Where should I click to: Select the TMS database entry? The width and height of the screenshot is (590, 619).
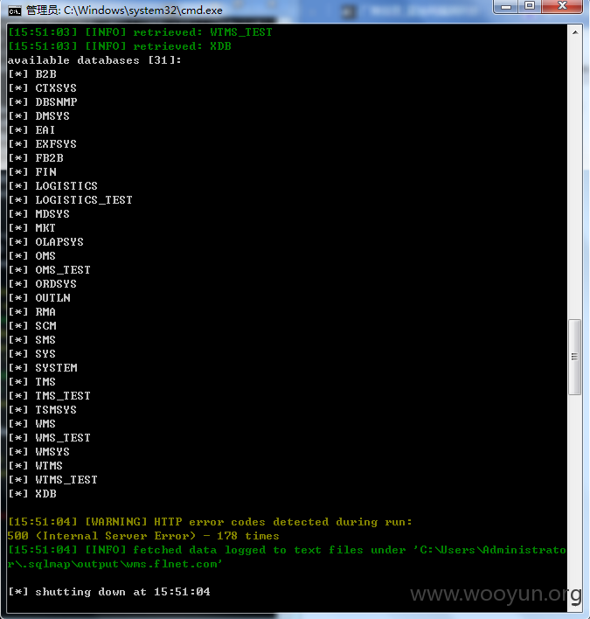32,382
